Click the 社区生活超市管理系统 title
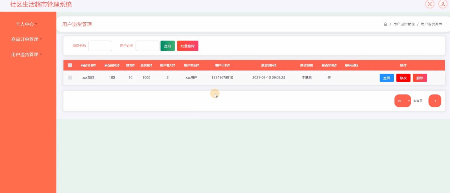This screenshot has height=193, width=450. tap(41, 5)
